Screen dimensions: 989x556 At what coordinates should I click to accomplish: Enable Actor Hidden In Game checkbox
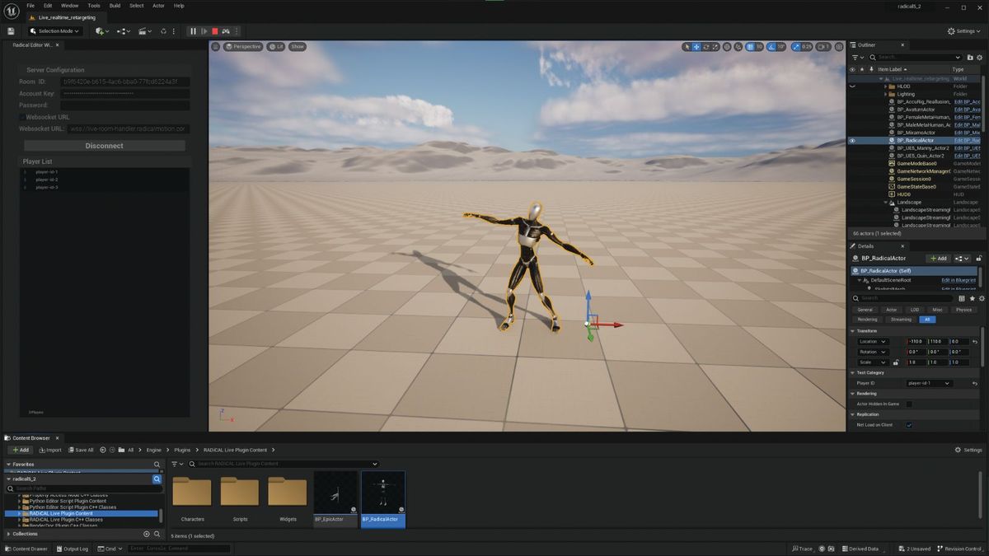pos(909,404)
